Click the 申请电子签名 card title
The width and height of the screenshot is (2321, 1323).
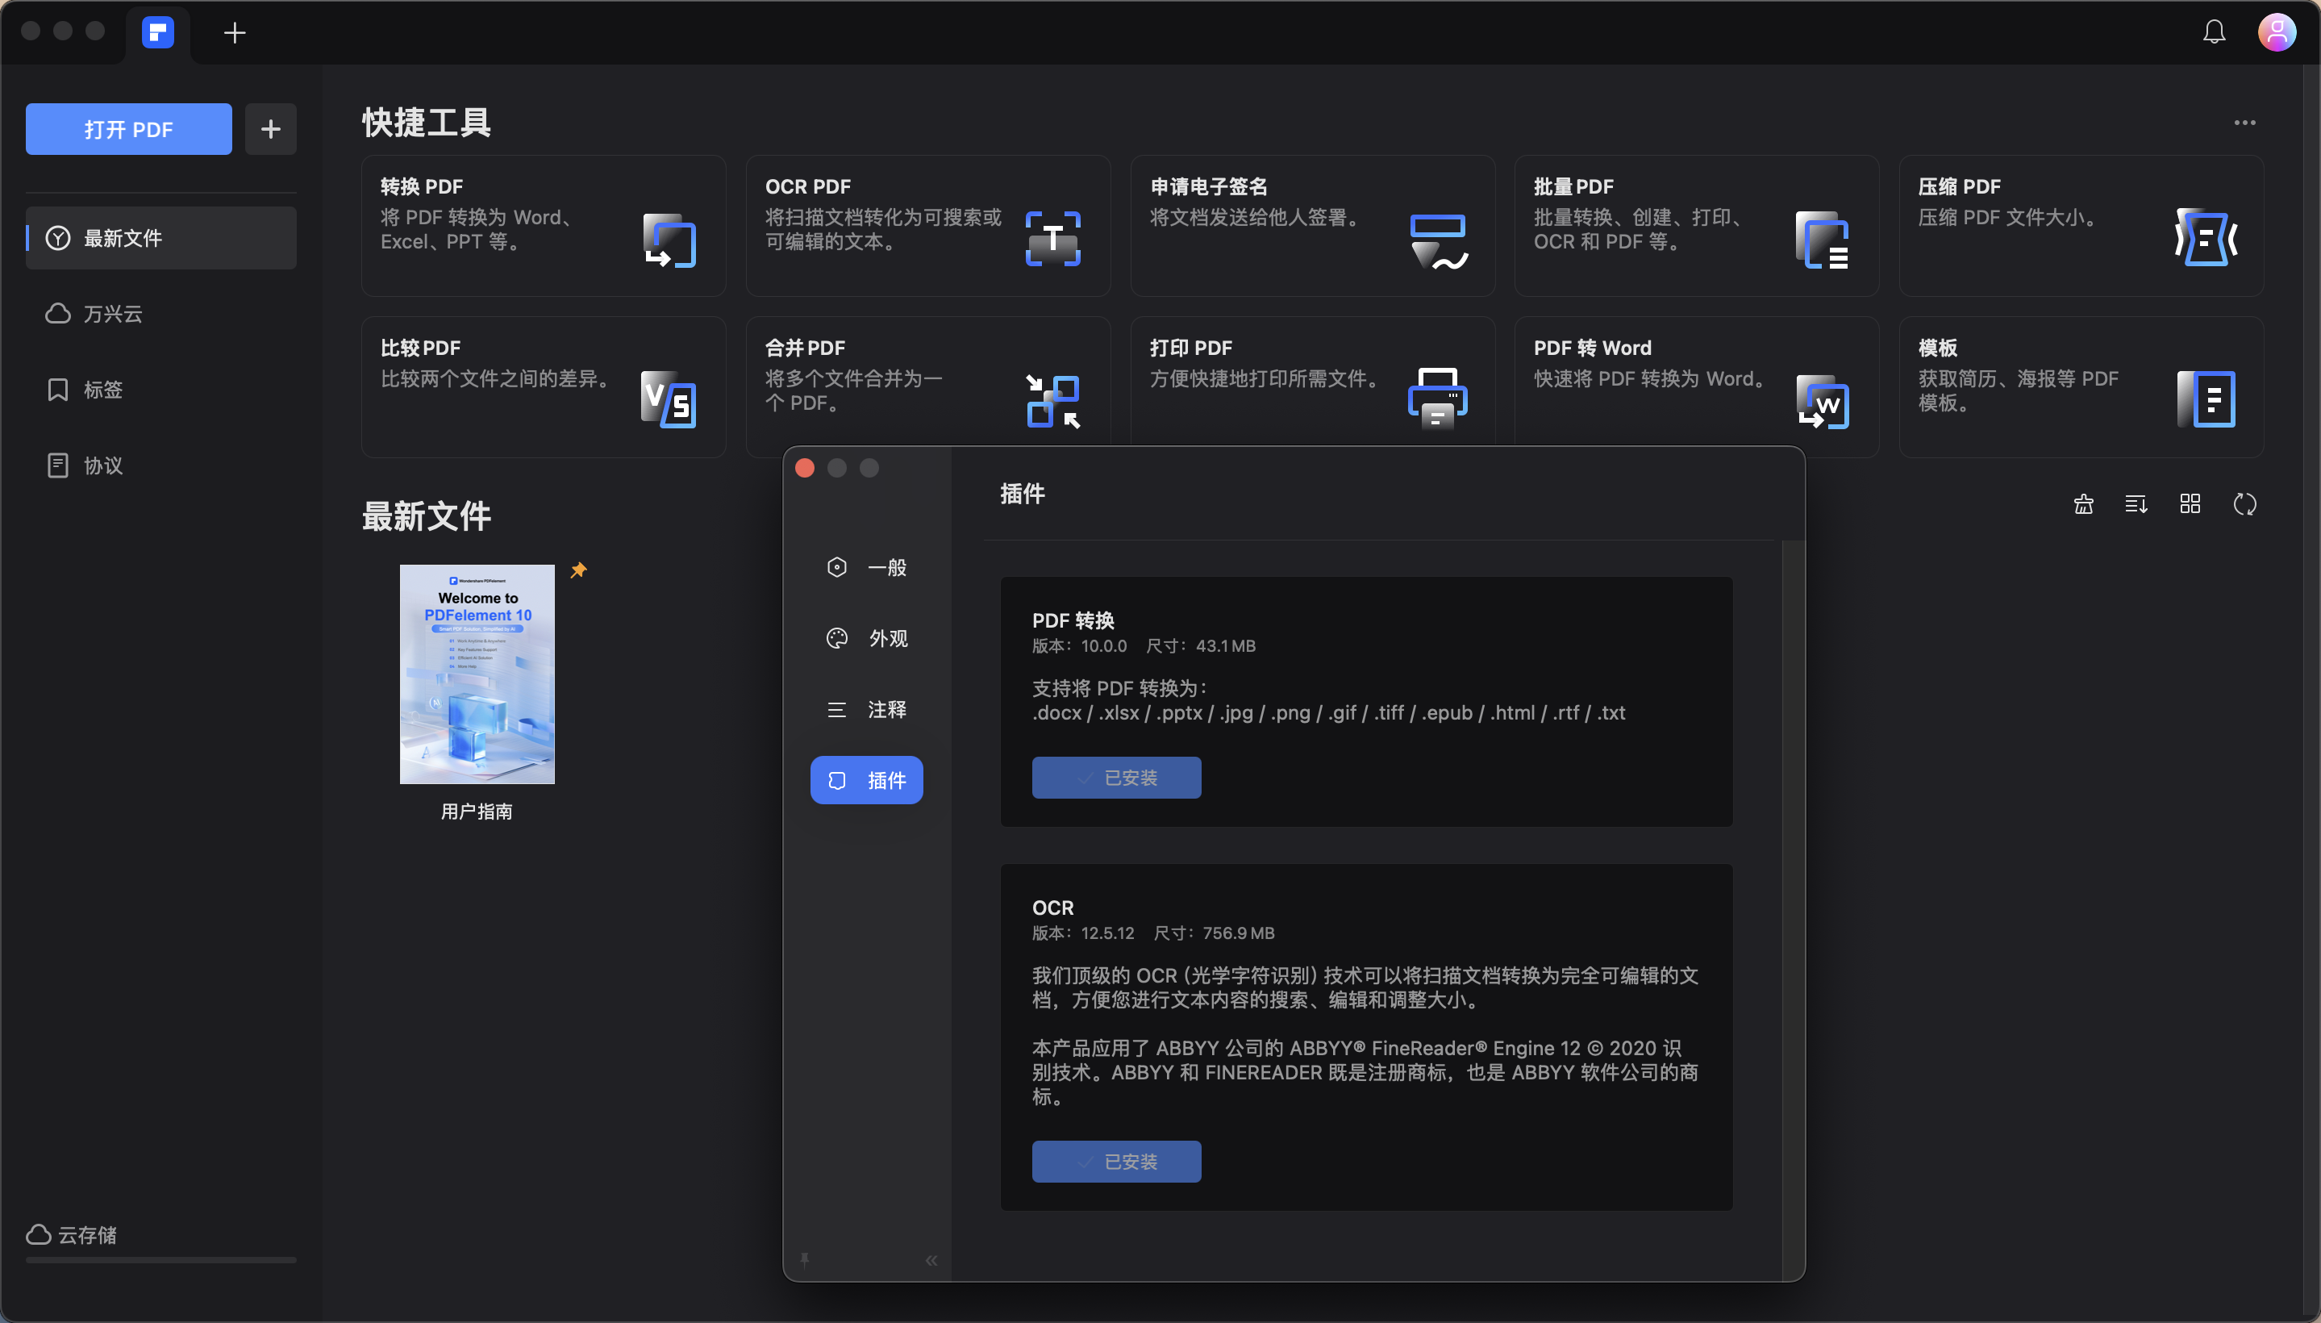1208,186
